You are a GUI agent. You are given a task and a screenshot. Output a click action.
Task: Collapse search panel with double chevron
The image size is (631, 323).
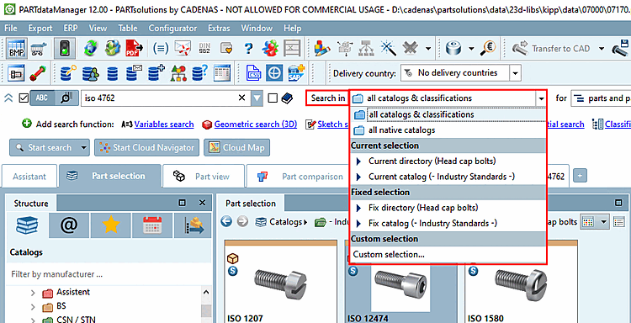point(9,98)
